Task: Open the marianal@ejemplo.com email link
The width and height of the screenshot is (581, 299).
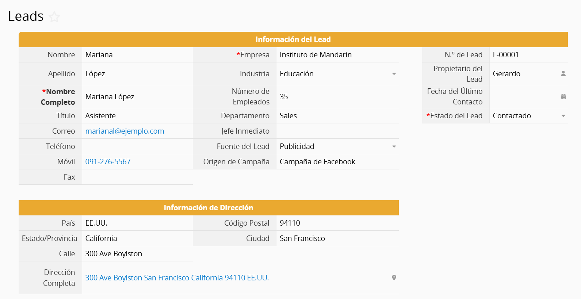Action: tap(125, 131)
